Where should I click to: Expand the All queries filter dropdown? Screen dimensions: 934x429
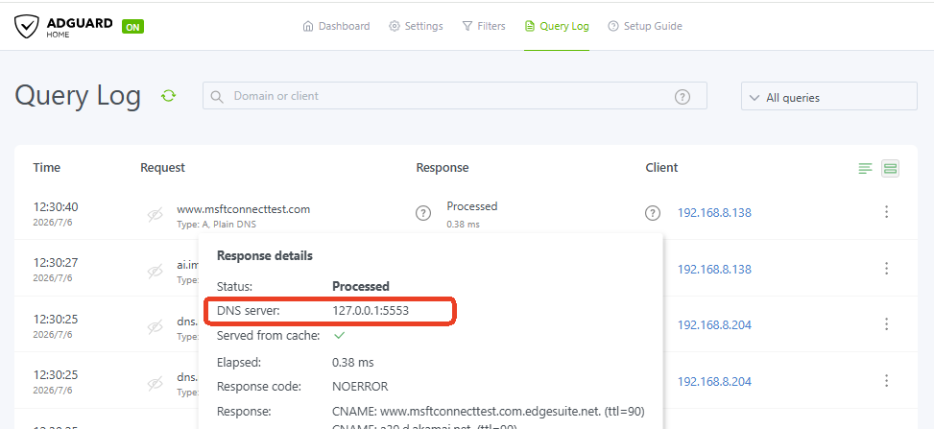pos(828,97)
